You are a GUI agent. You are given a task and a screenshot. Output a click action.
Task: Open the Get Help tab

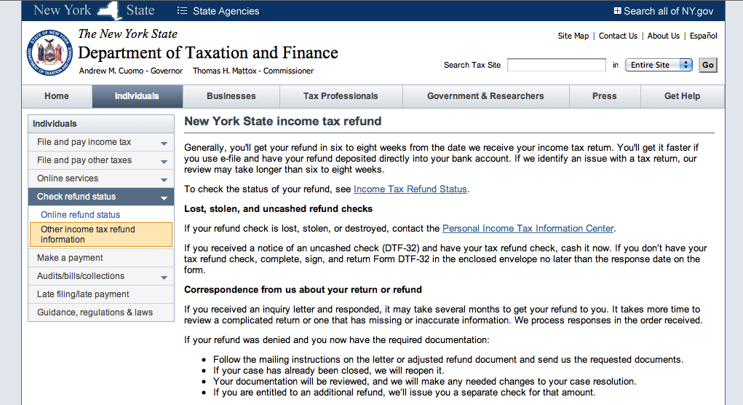coord(683,96)
